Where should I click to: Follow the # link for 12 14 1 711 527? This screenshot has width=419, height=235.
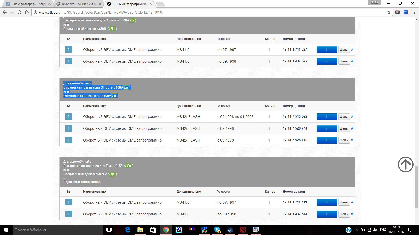352,49
